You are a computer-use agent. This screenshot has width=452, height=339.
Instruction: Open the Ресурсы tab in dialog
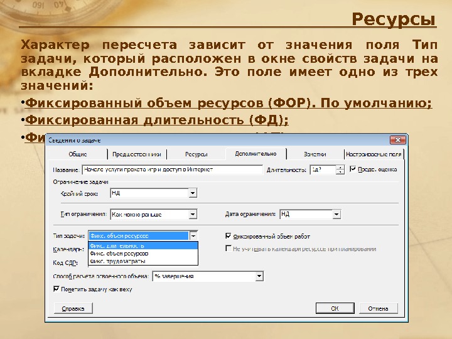tap(196, 154)
